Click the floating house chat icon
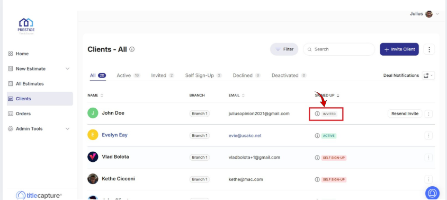This screenshot has width=447, height=200. click(x=432, y=193)
